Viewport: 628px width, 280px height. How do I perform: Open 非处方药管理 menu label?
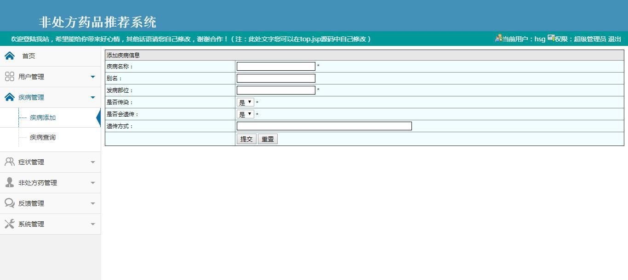tap(38, 183)
